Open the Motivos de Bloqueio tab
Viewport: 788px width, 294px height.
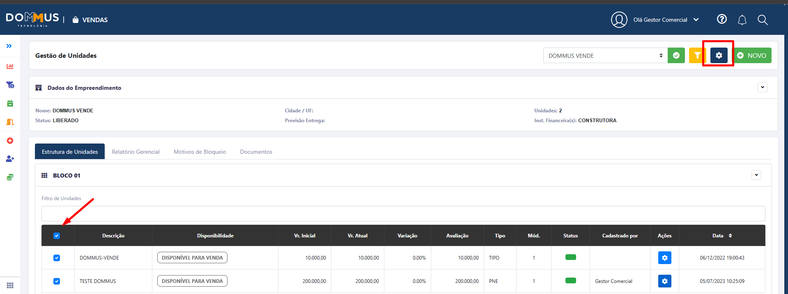pyautogui.click(x=200, y=152)
